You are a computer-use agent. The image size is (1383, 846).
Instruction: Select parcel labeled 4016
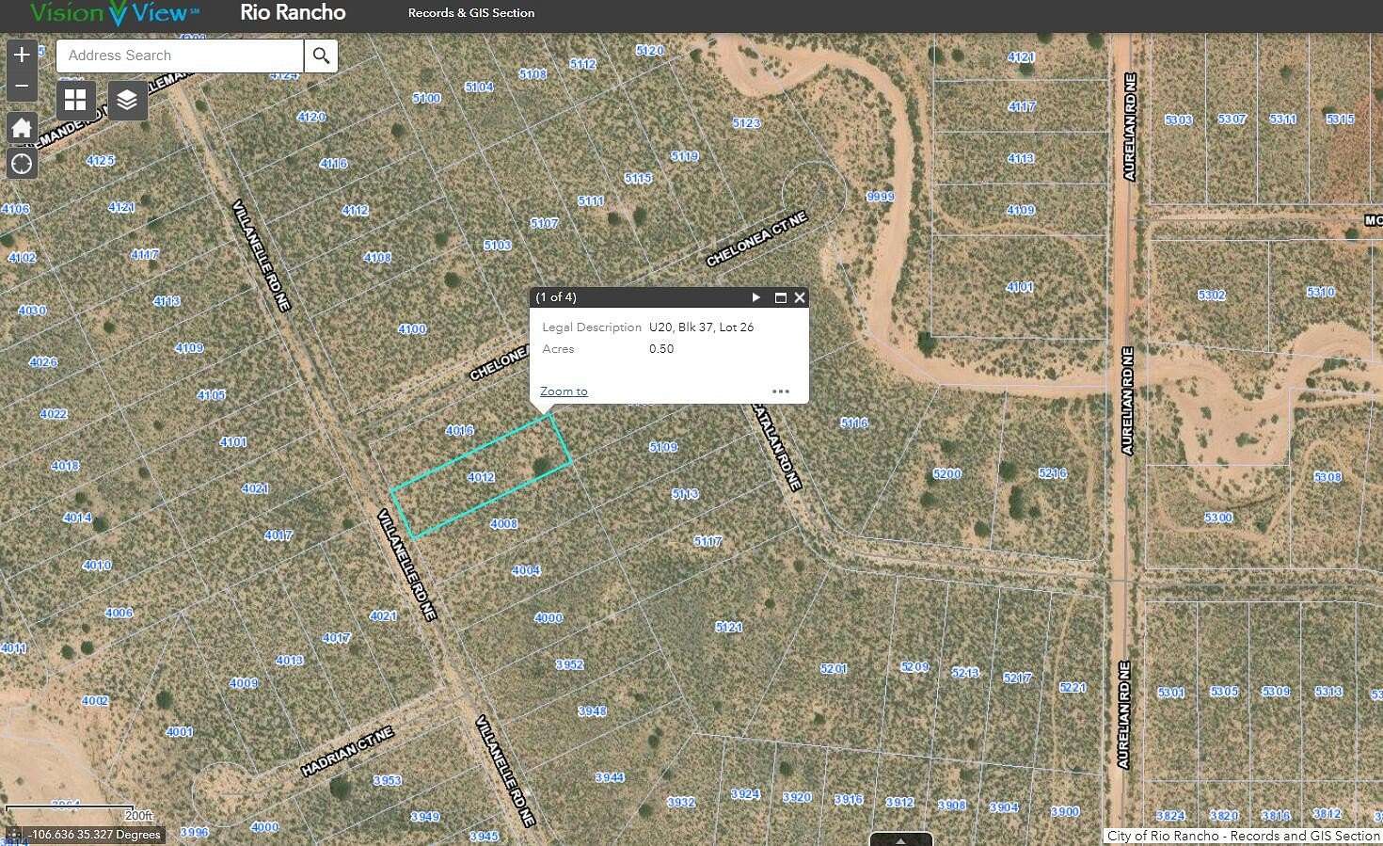click(x=459, y=430)
